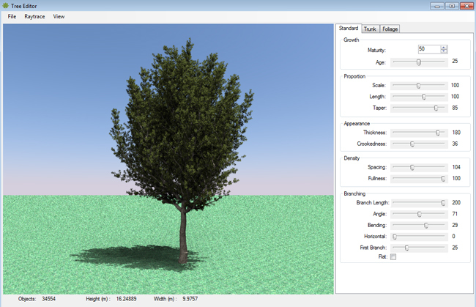Click the Maturity value input field
The height and width of the screenshot is (307, 476).
tap(428, 49)
